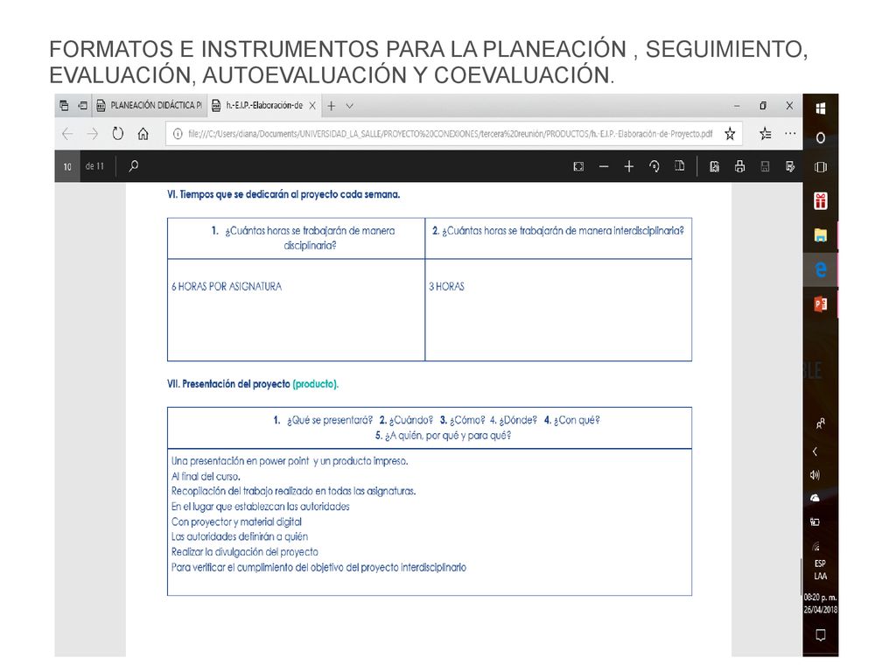The width and height of the screenshot is (896, 672).
Task: Close the h.-E.I.P.-Elaboración-de tab
Action: point(312,106)
